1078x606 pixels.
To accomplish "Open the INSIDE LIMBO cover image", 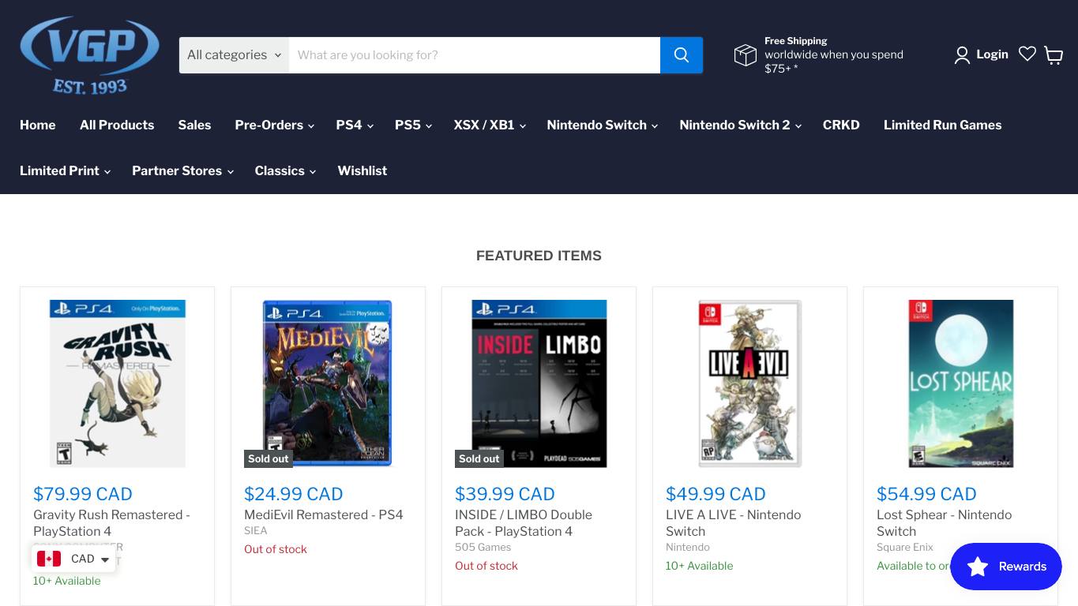I will tap(539, 383).
